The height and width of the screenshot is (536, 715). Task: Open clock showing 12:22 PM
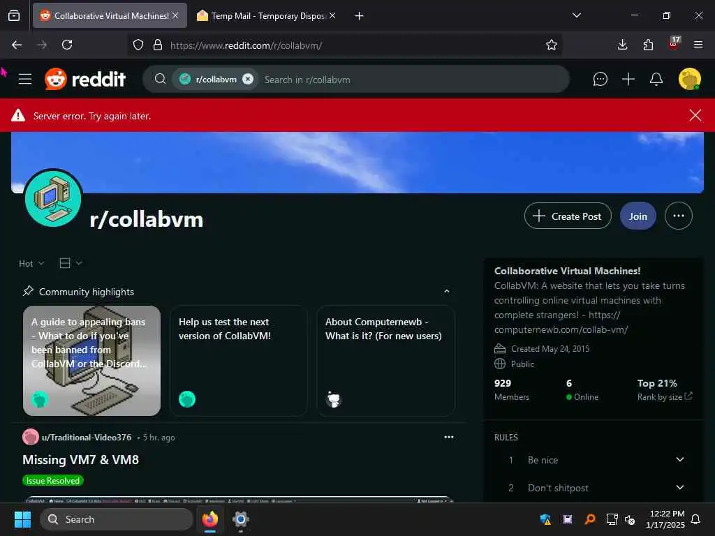[665, 519]
